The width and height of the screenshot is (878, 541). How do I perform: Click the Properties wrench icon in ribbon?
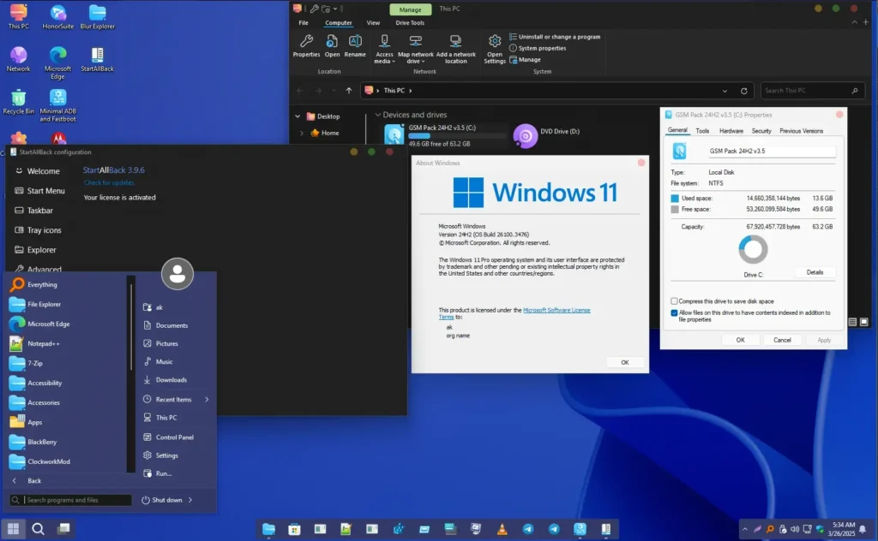(x=306, y=42)
